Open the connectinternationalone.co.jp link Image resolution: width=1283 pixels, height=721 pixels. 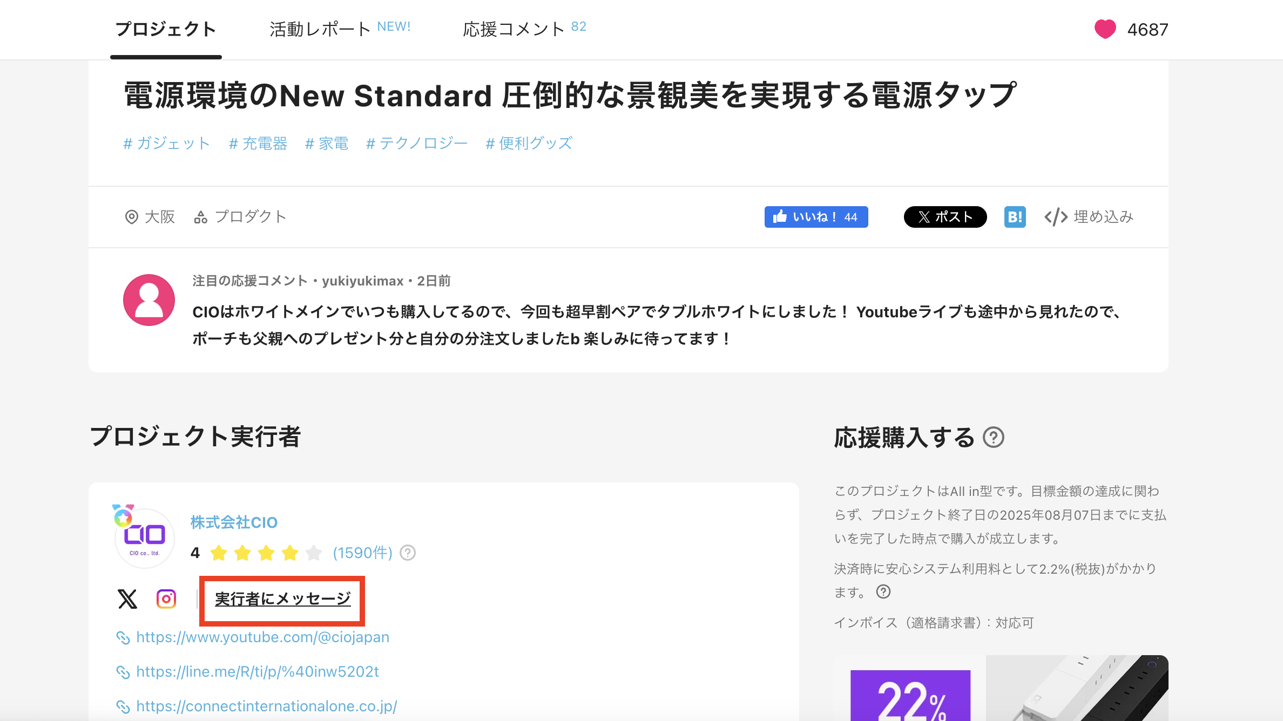pyautogui.click(x=267, y=706)
